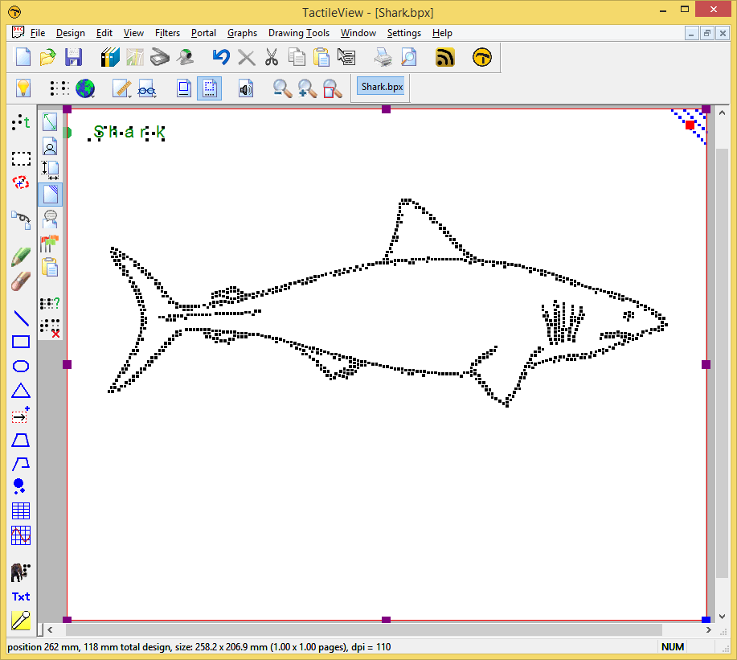Click the scanner acquire image icon
Viewport: 737px width, 660px height.
pos(161,57)
